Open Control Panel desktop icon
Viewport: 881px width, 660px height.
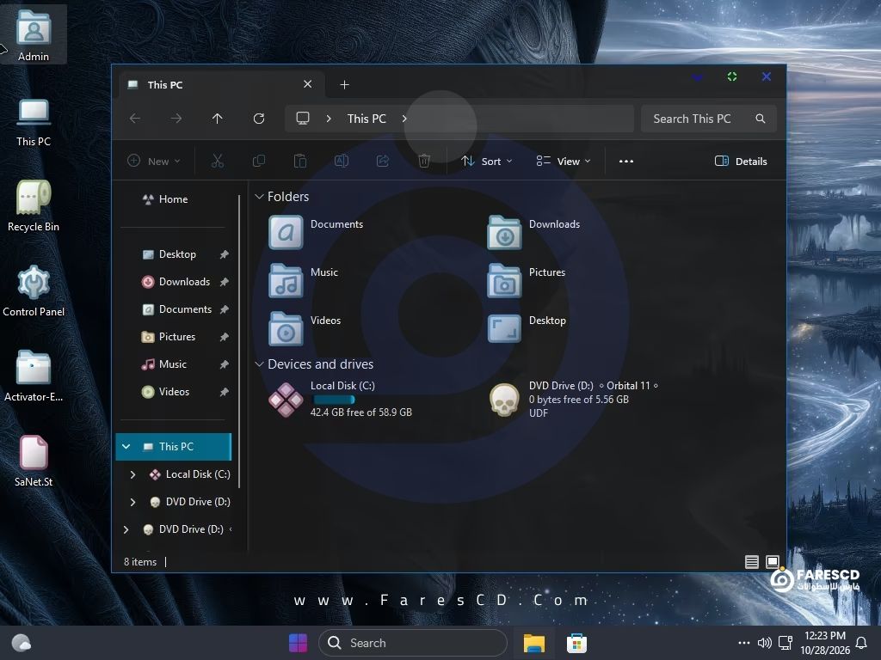[34, 291]
